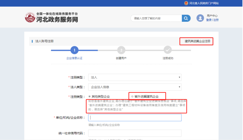The image size is (243, 140).
Task: Click the checkmark circle 注册成功 step
Action: coord(168,50)
